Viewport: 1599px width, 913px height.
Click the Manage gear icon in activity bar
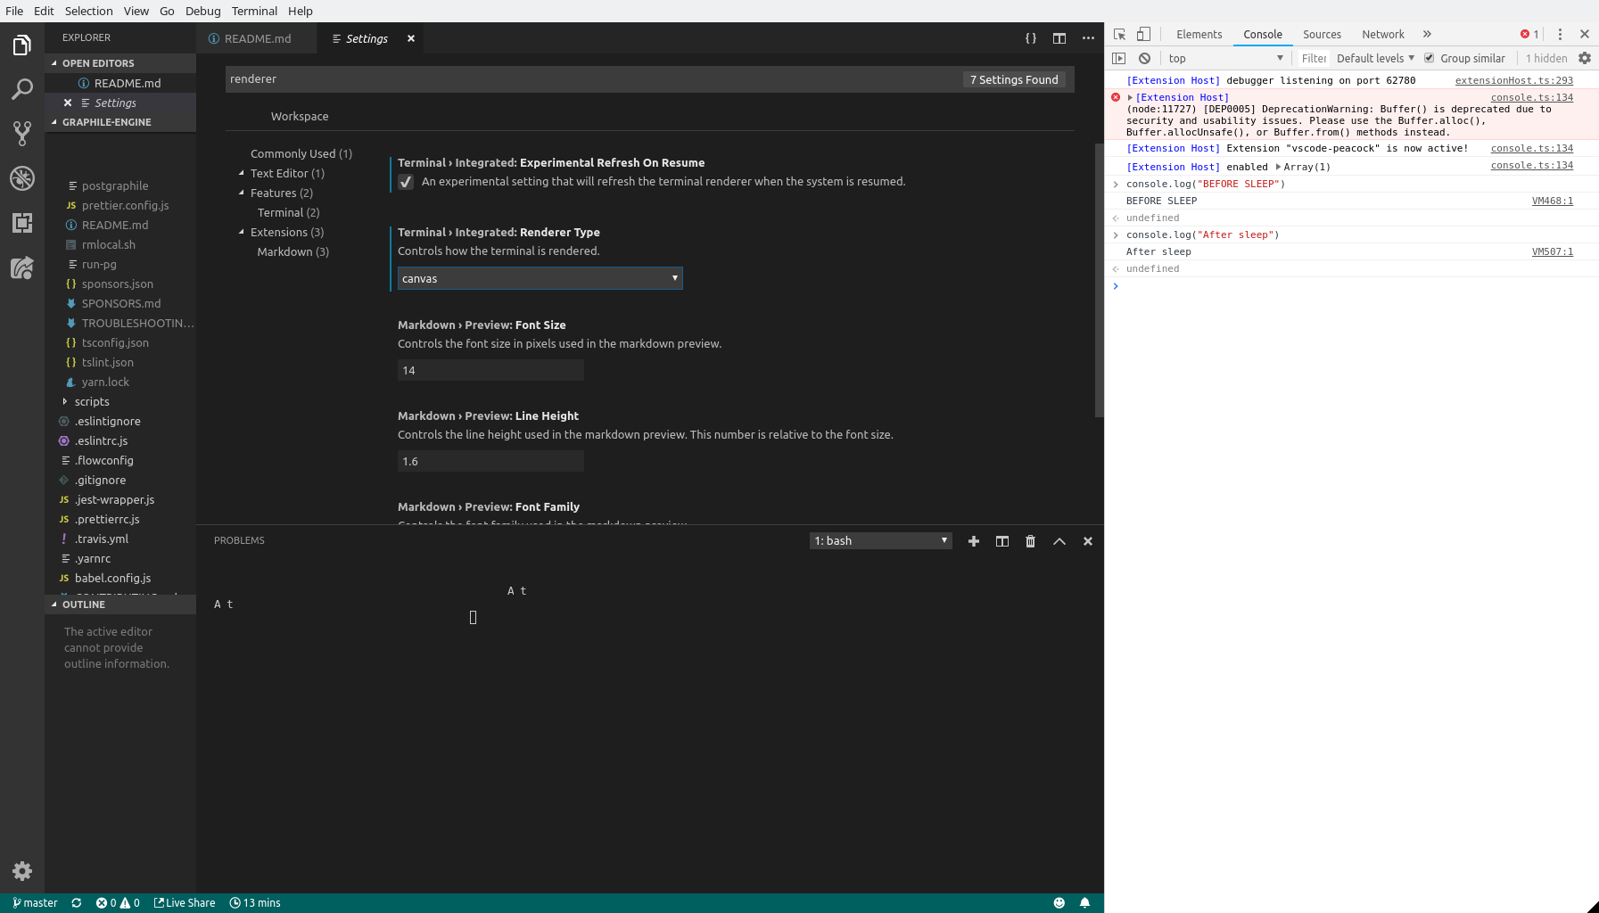pyautogui.click(x=22, y=871)
